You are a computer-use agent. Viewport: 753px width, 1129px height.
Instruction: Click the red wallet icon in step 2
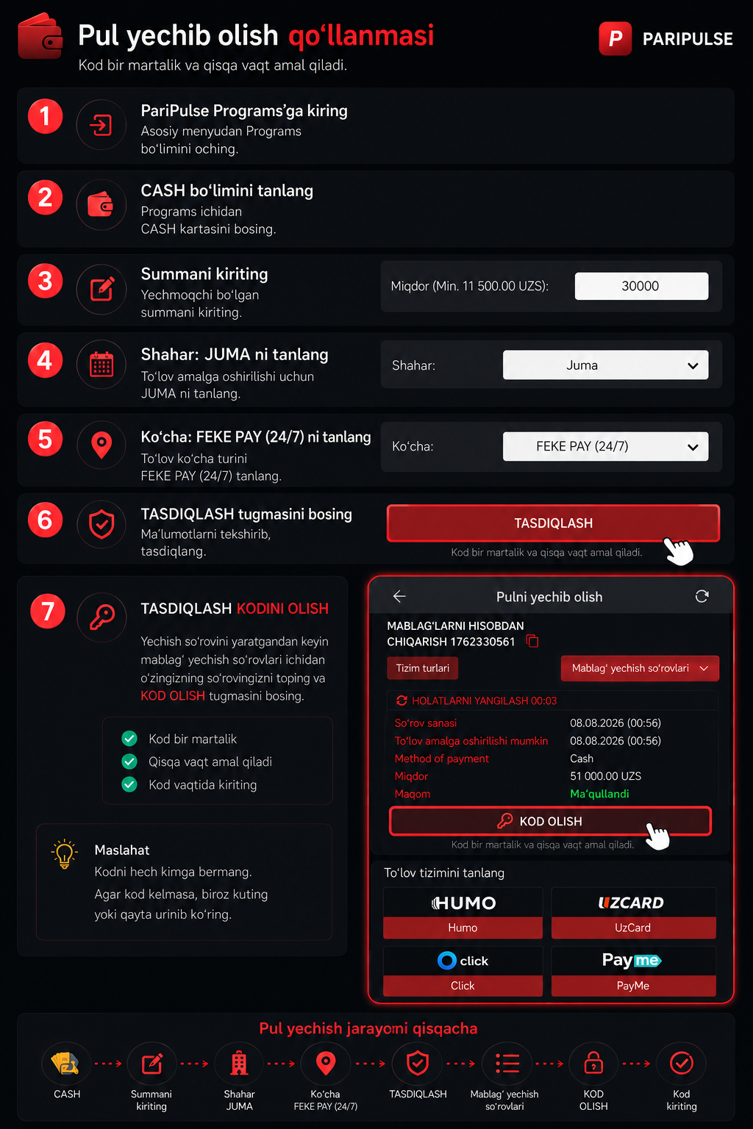[x=101, y=205]
